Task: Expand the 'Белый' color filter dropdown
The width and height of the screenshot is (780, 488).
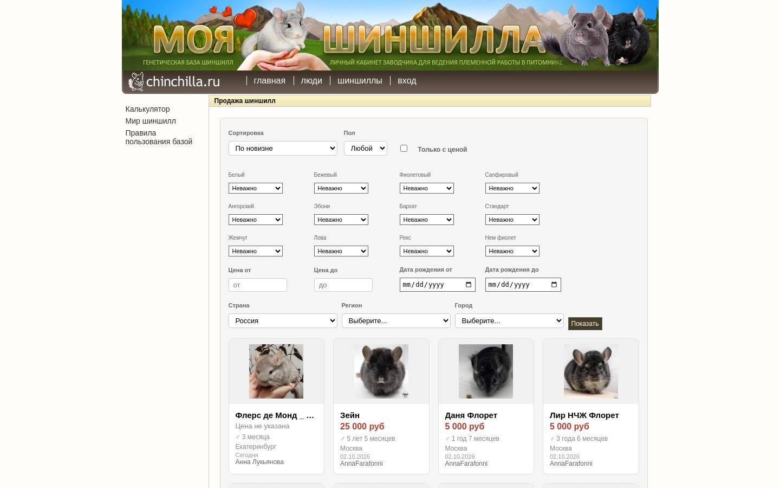Action: pyautogui.click(x=256, y=188)
